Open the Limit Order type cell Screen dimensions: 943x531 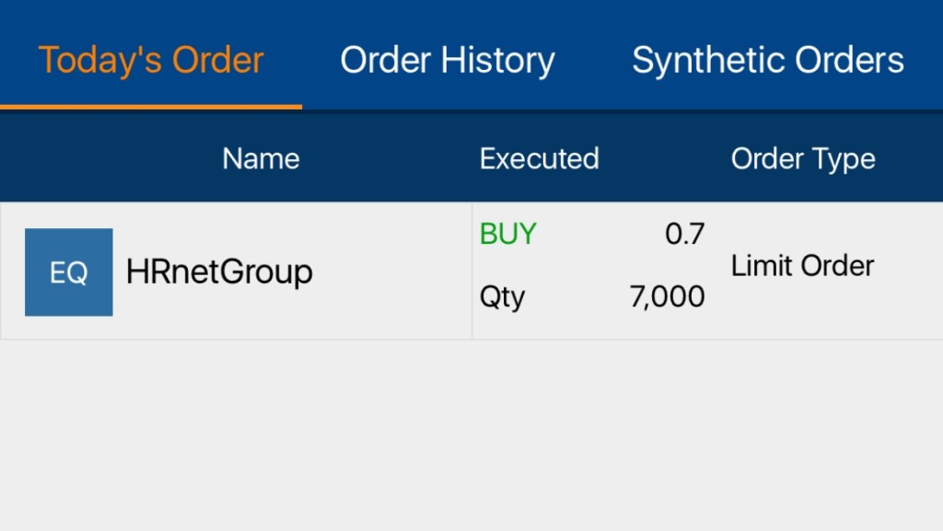(x=802, y=266)
